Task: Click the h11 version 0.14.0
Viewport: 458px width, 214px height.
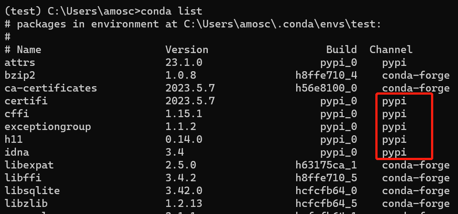Action: 183,140
